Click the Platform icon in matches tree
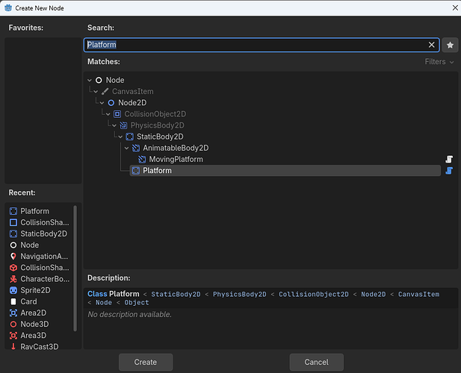The height and width of the screenshot is (373, 461). point(136,171)
